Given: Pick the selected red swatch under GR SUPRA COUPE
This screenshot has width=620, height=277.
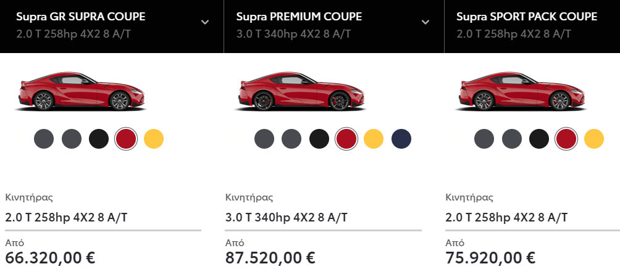Looking at the screenshot, I should tap(126, 139).
